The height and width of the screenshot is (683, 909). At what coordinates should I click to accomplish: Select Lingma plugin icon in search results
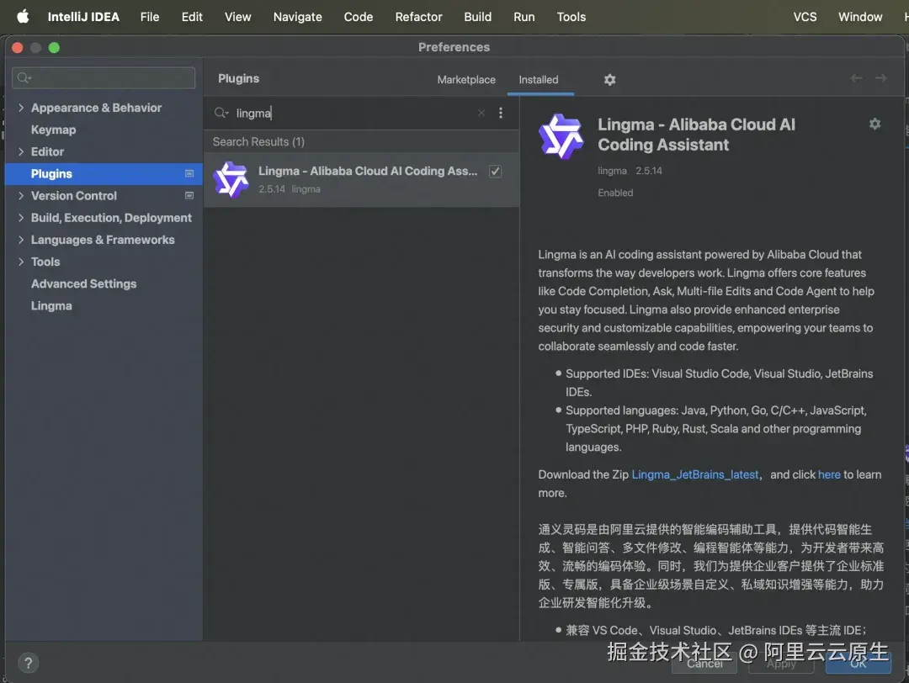231,180
